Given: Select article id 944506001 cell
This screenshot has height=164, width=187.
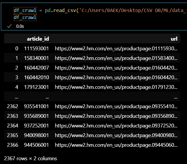Looking at the screenshot, I should coord(36,145).
